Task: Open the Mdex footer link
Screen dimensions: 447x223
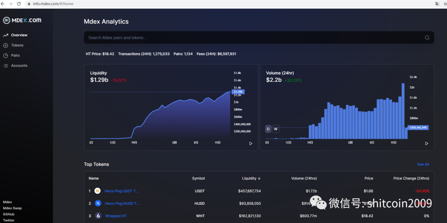Action: click(x=7, y=202)
